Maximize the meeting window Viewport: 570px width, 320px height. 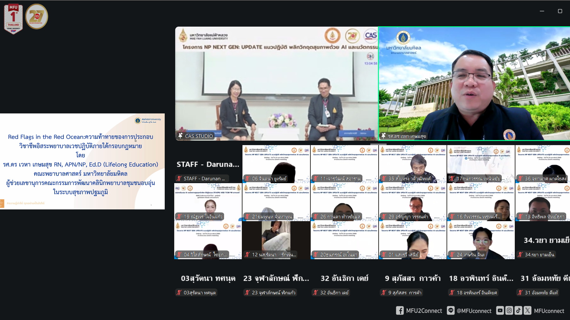pyautogui.click(x=560, y=11)
